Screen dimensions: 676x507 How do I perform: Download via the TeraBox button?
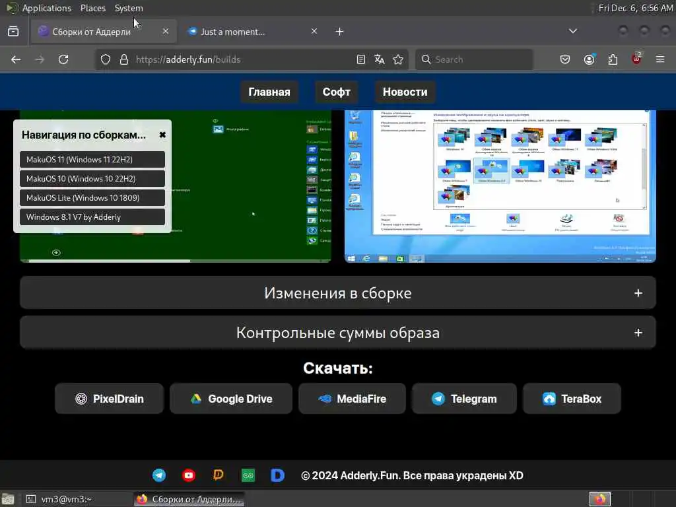pos(572,399)
